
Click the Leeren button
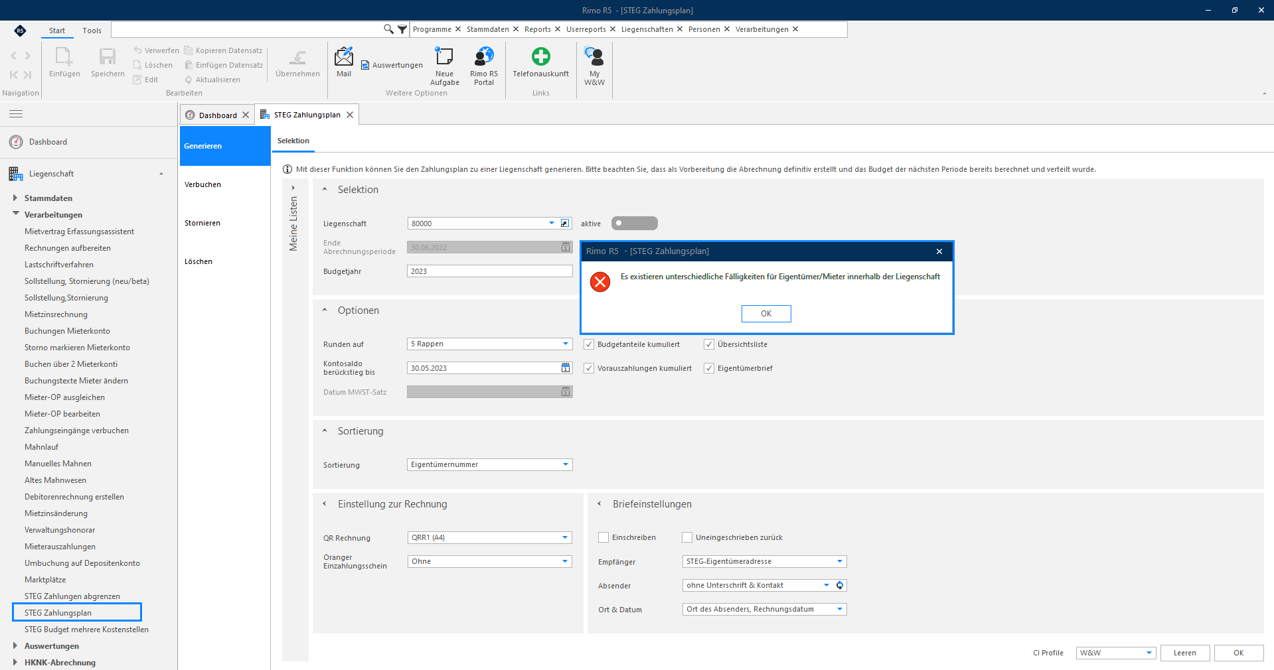pos(1185,653)
